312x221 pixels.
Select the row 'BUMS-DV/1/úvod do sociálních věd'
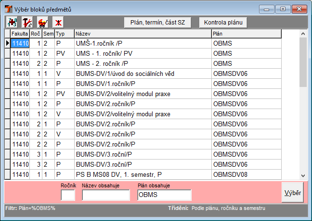point(142,74)
